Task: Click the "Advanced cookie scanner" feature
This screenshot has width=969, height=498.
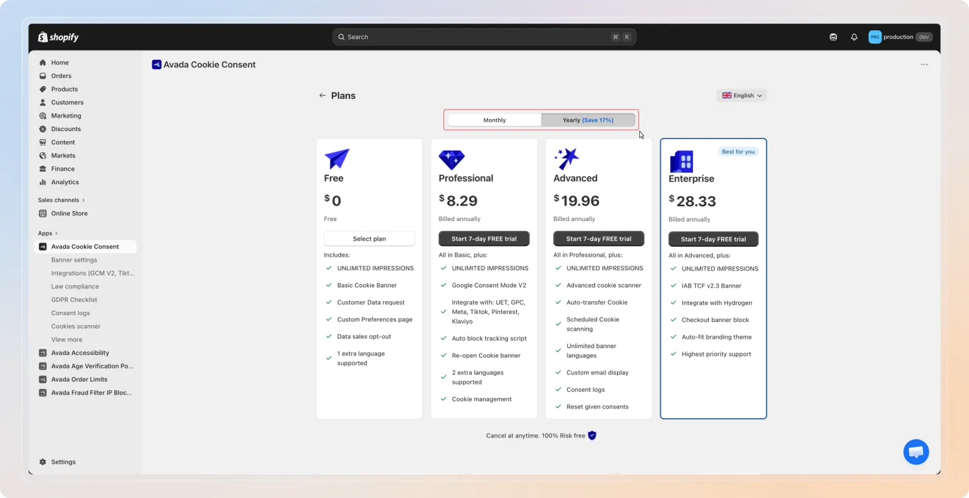Action: coord(604,286)
